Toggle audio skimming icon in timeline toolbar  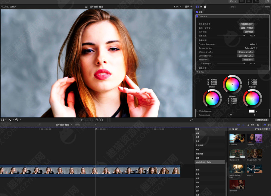click(243, 125)
